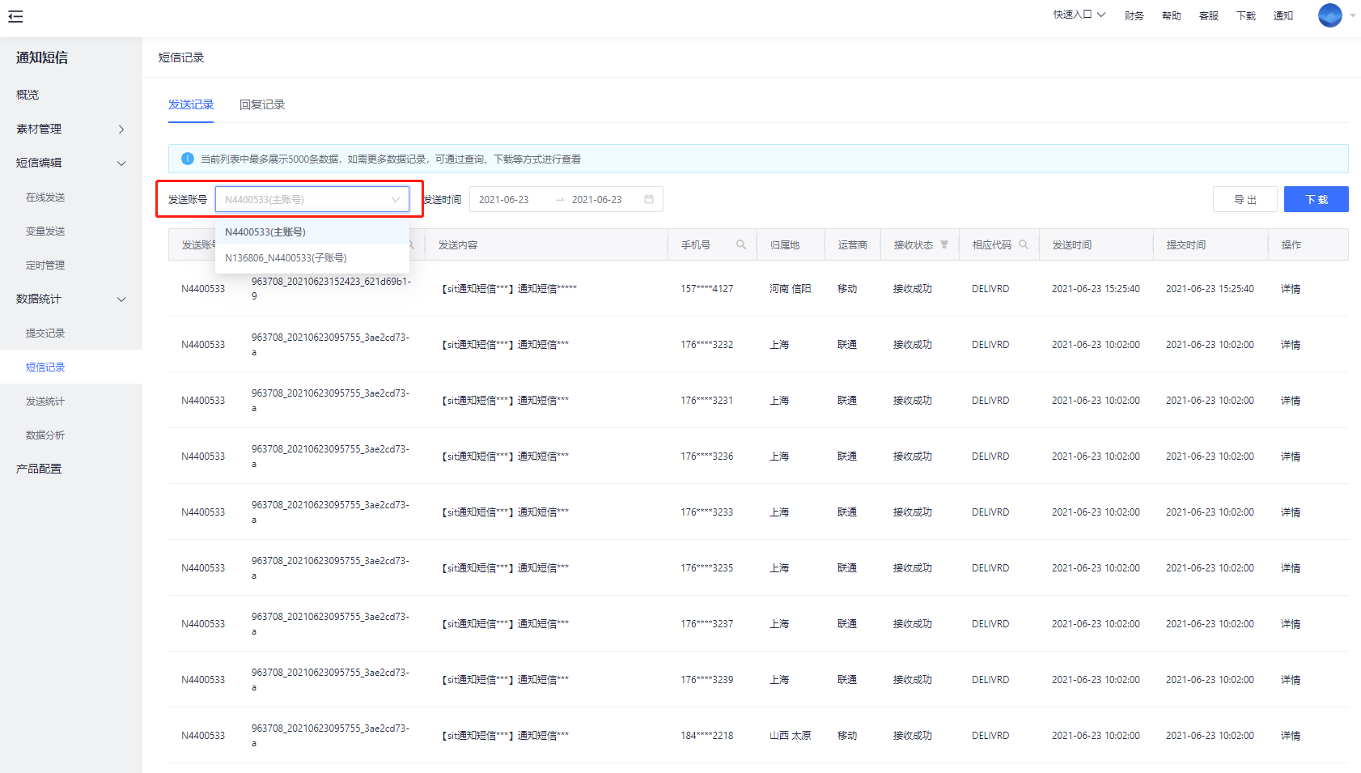Screen dimensions: 1361x773
Task: Click the end date field of the range
Action: (597, 199)
